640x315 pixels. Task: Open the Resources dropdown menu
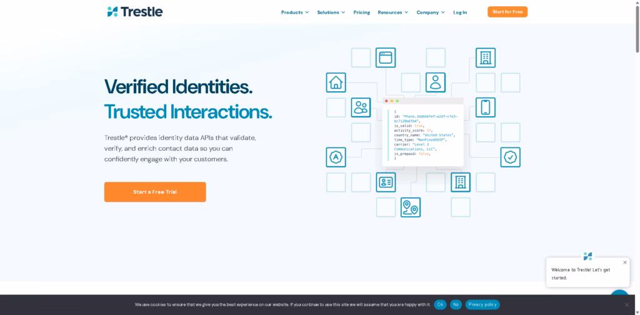point(392,12)
